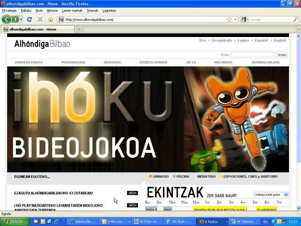Open the AlhóndigaBilbao nav item
The width and height of the screenshot is (301, 226).
click(x=265, y=62)
